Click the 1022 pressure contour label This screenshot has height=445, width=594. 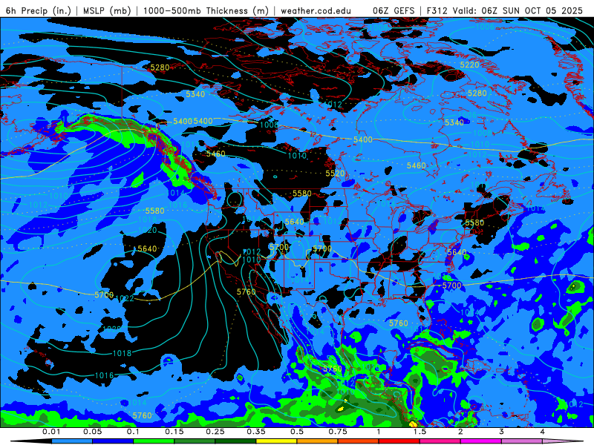(124, 298)
